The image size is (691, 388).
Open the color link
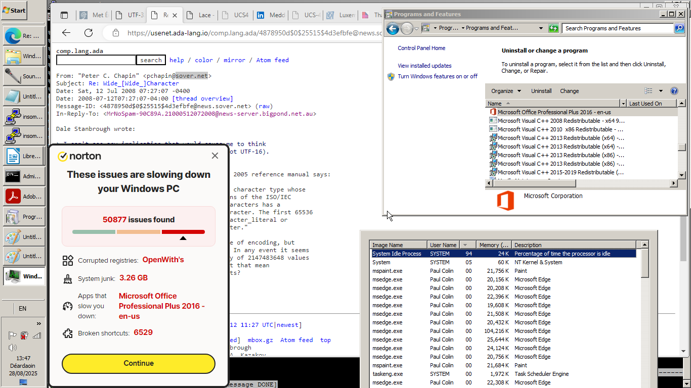(x=204, y=60)
